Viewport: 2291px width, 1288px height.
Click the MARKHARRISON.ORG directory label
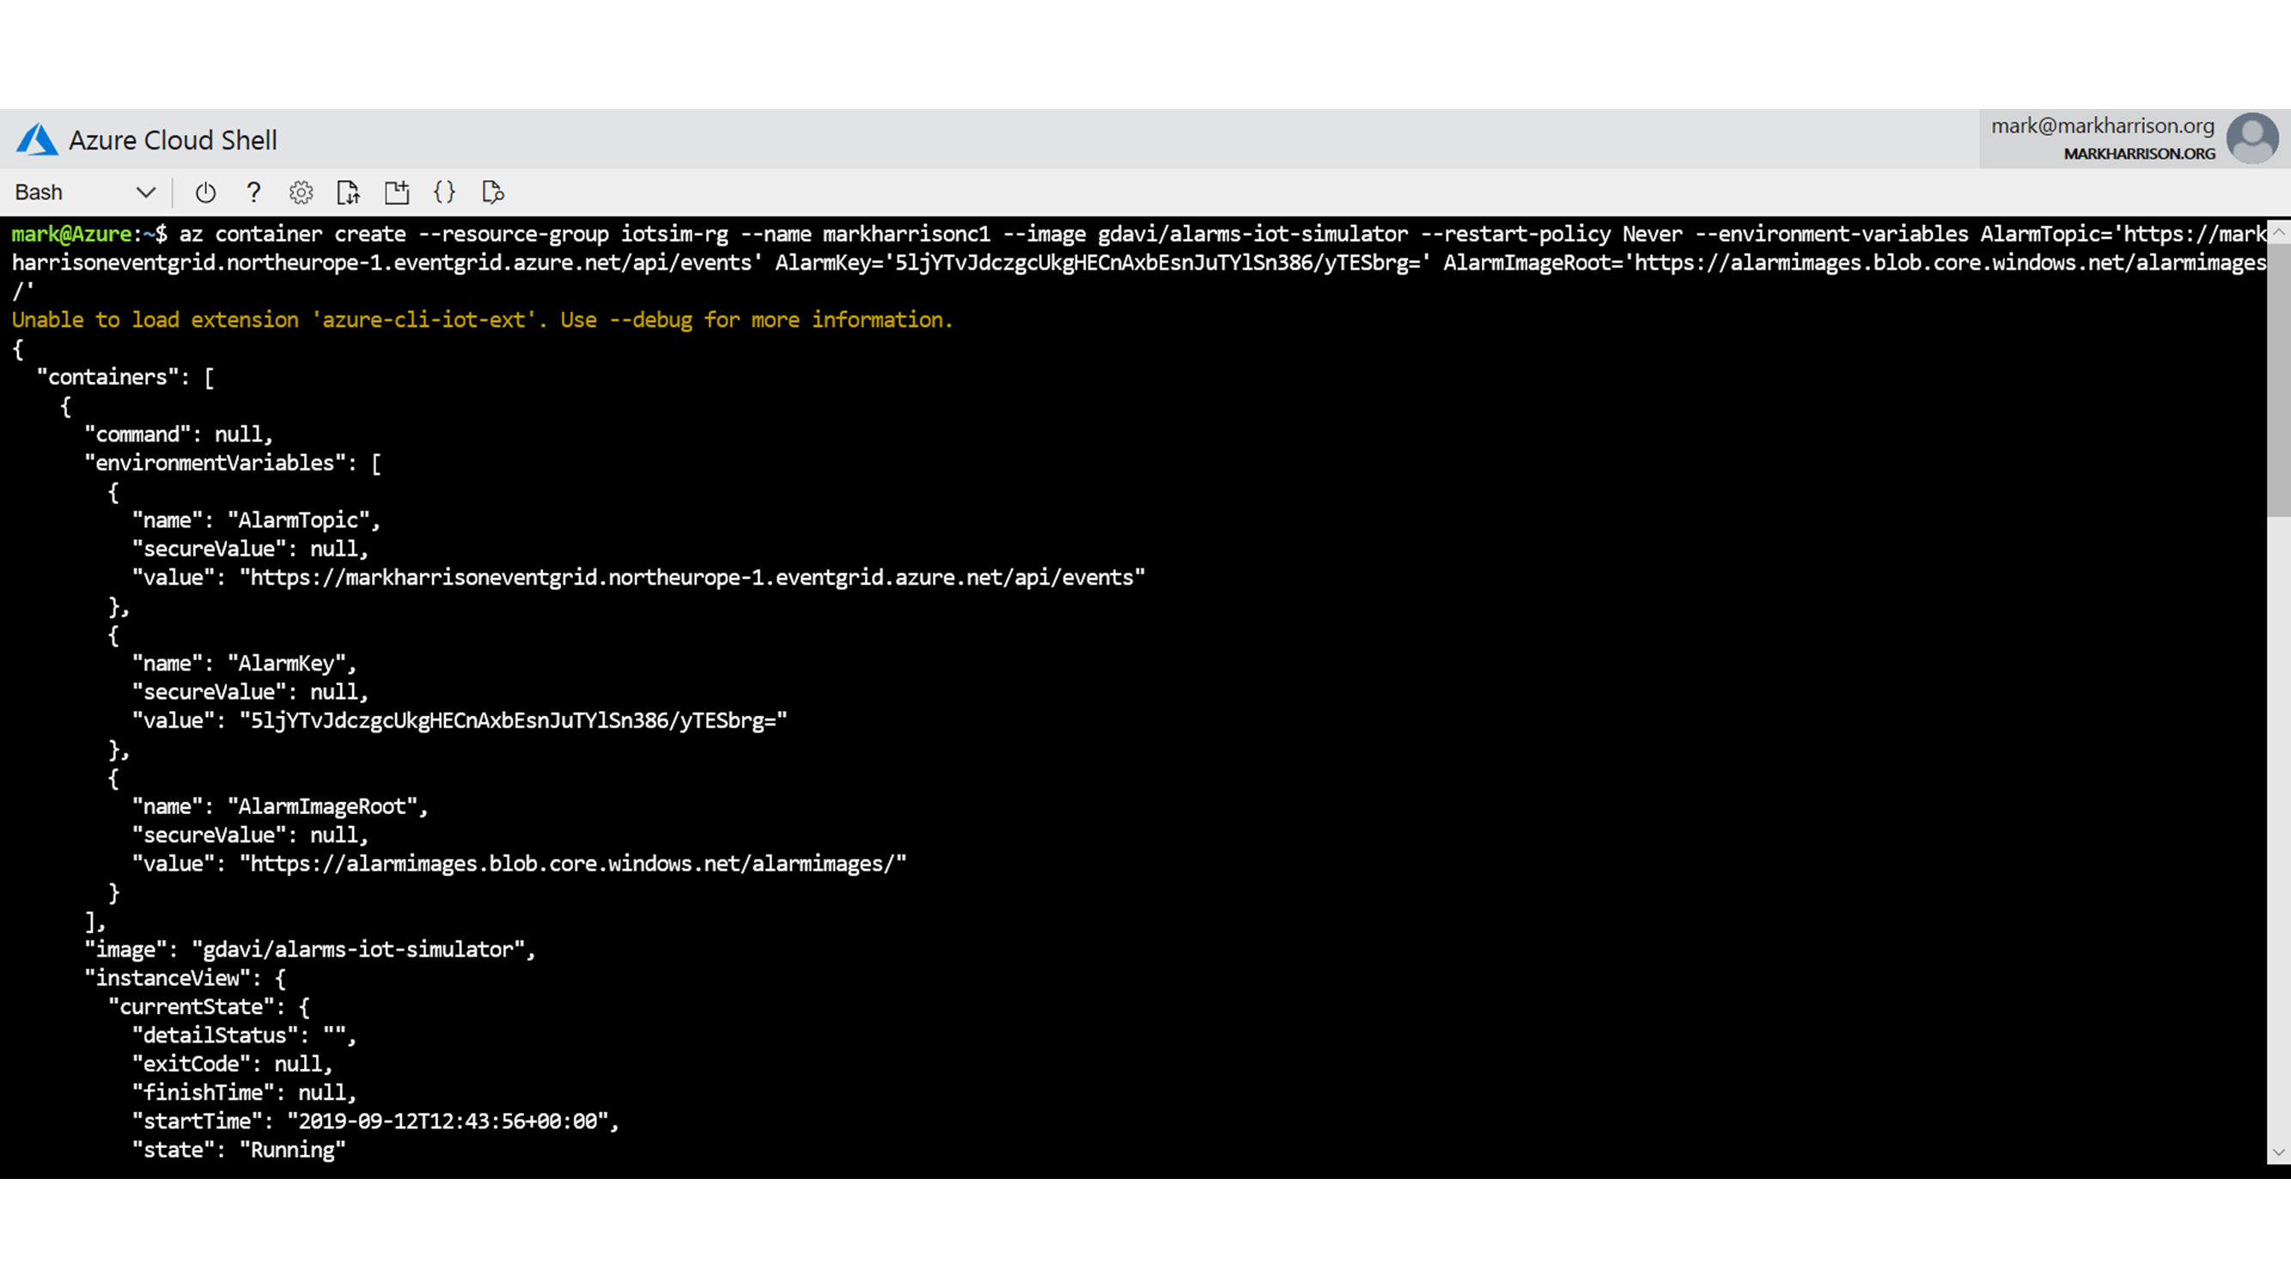[x=2139, y=154]
